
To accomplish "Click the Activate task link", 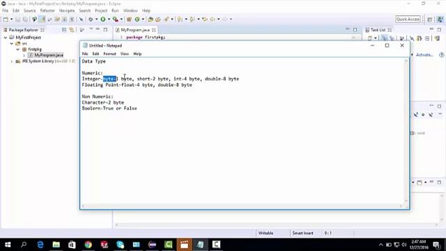I will pos(424,54).
